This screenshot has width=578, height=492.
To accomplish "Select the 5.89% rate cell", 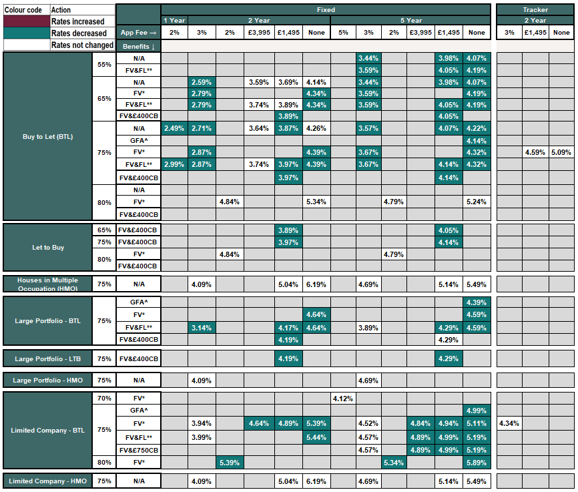I will point(477,462).
